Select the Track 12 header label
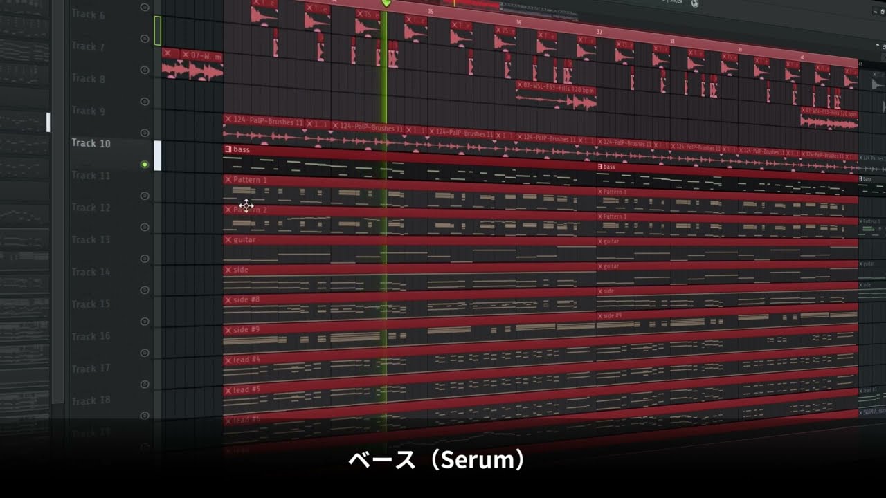 coord(91,207)
